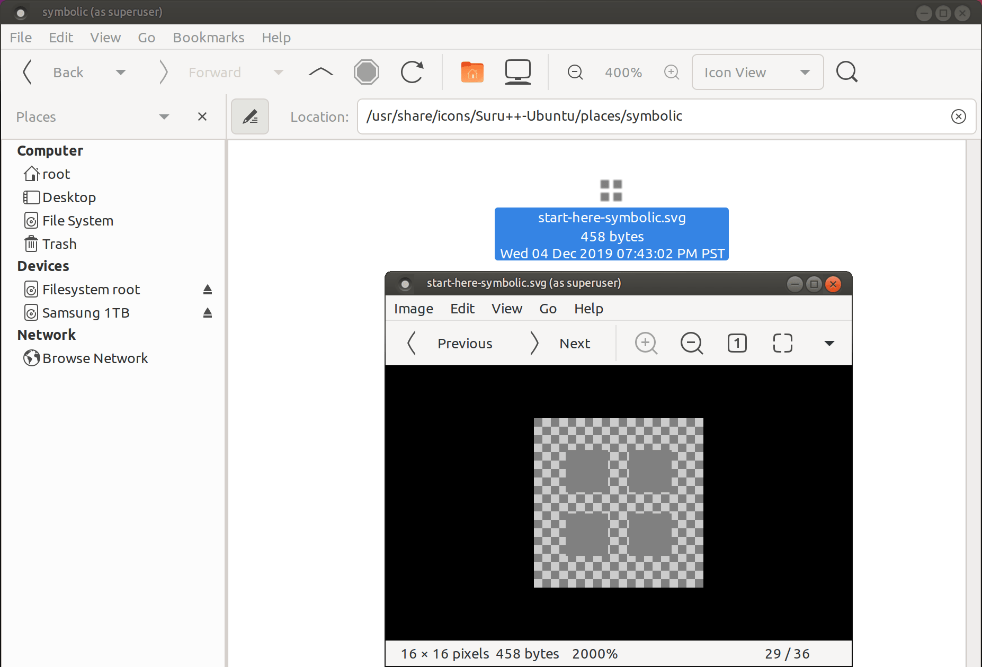This screenshot has width=982, height=667.
Task: Eject Samsung 1TB device
Action: point(208,313)
